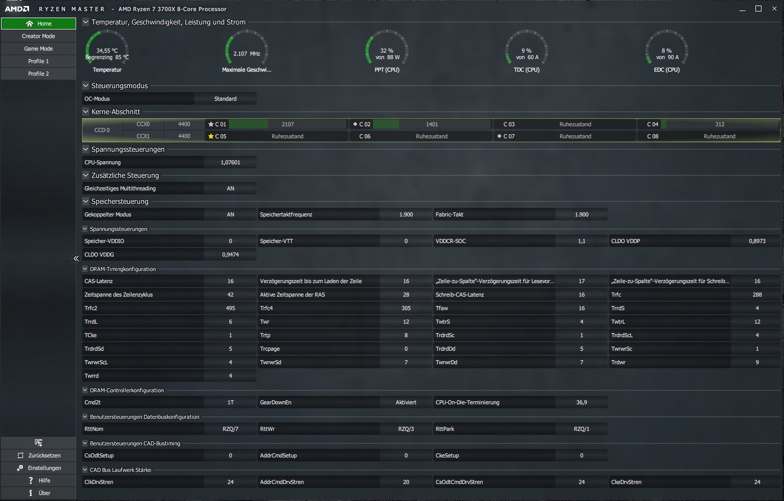Viewport: 784px width, 501px height.
Task: Click the Maximale Geschwindigkeit gauge
Action: pyautogui.click(x=247, y=51)
